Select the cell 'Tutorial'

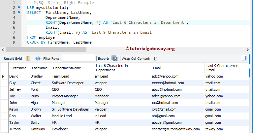[19, 129]
